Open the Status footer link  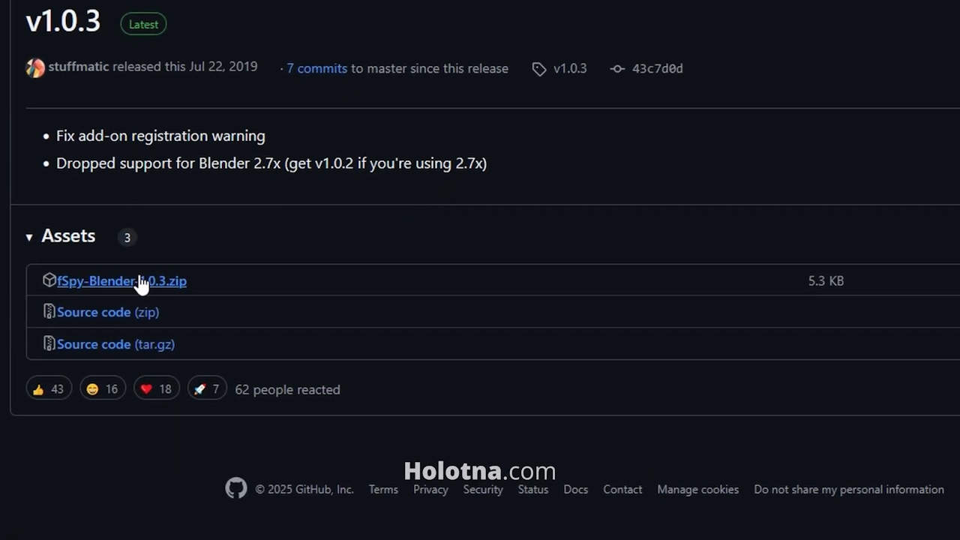pos(533,489)
